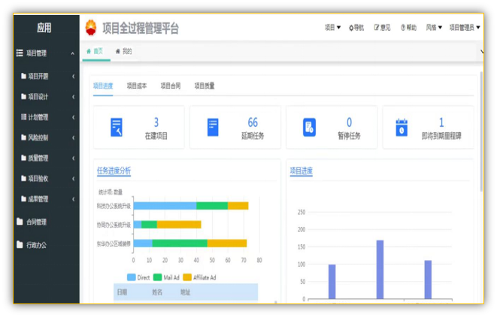
Task: Expand the 风险控制 submenu chevron
Action: click(x=73, y=137)
